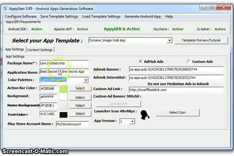Viewport: 234px width, 156px height.
Task: Click the Home Background hex field
Action: [x=48, y=106]
